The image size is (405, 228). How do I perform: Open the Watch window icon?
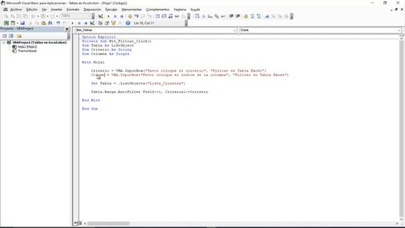pyautogui.click(x=170, y=16)
